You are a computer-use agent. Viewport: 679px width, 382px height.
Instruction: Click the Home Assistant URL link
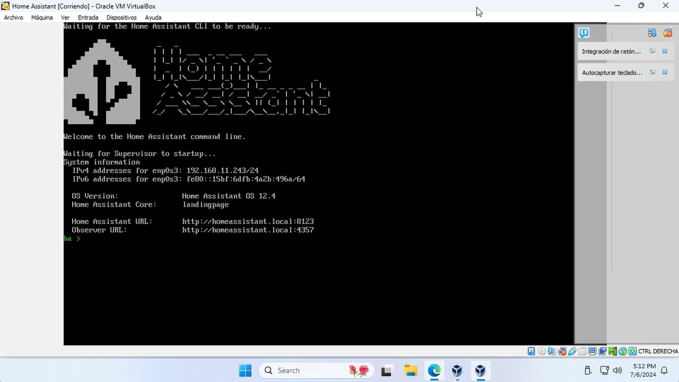[248, 221]
